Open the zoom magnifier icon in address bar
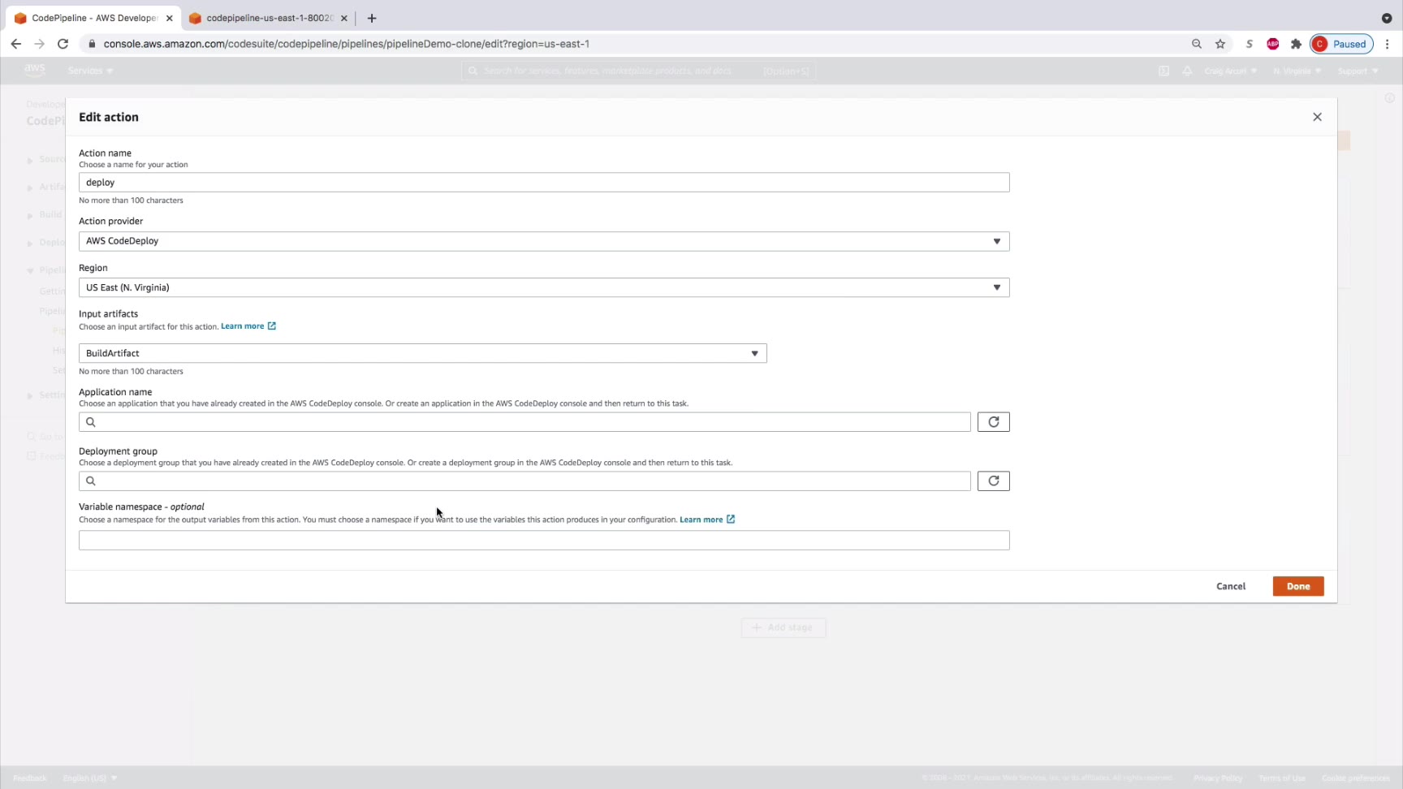This screenshot has height=789, width=1403. (1196, 44)
